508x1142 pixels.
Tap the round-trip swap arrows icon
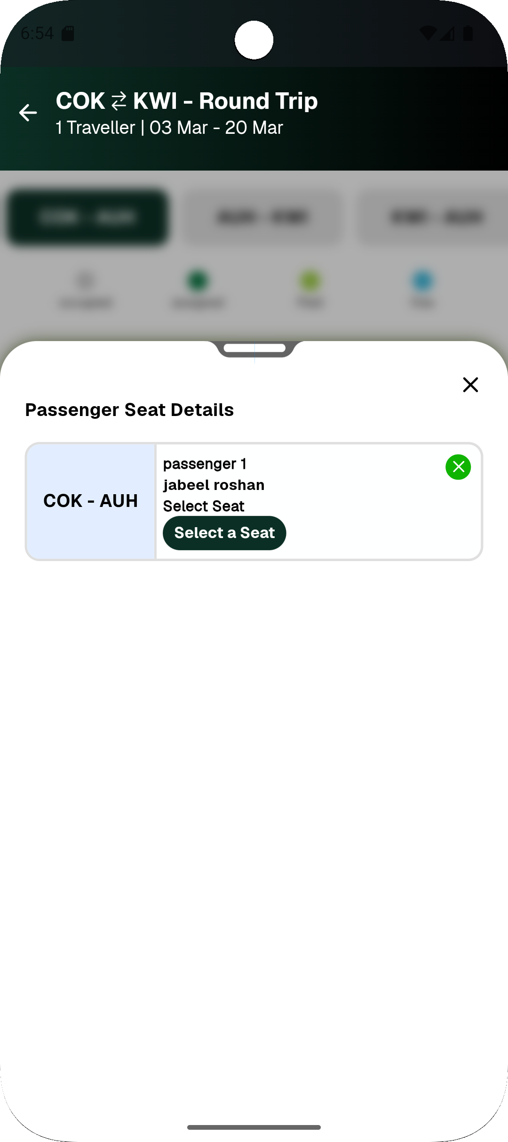(119, 101)
